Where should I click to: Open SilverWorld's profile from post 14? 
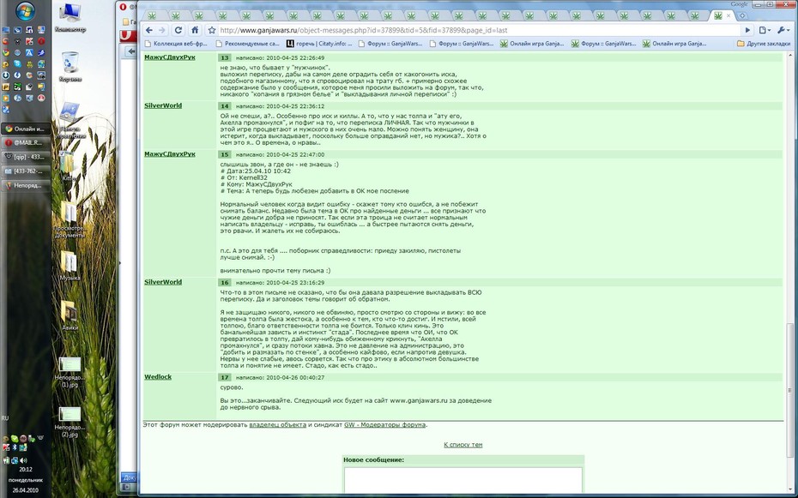coord(163,105)
